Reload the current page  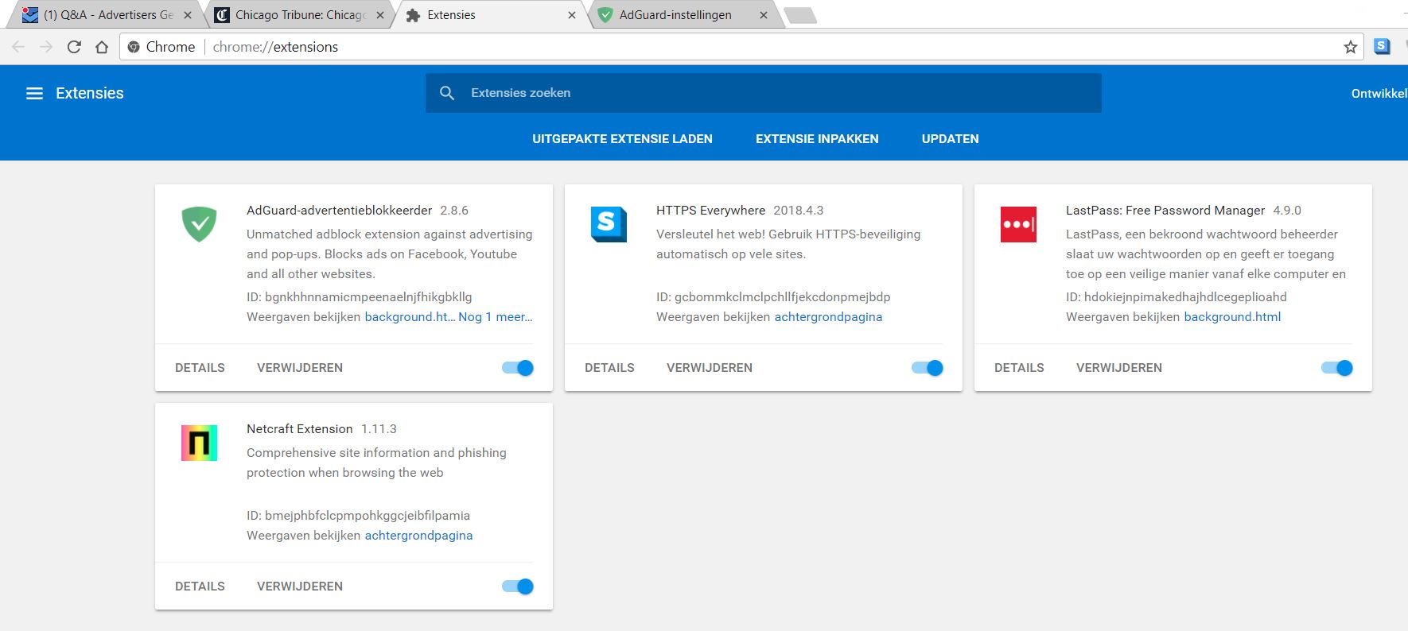(74, 47)
